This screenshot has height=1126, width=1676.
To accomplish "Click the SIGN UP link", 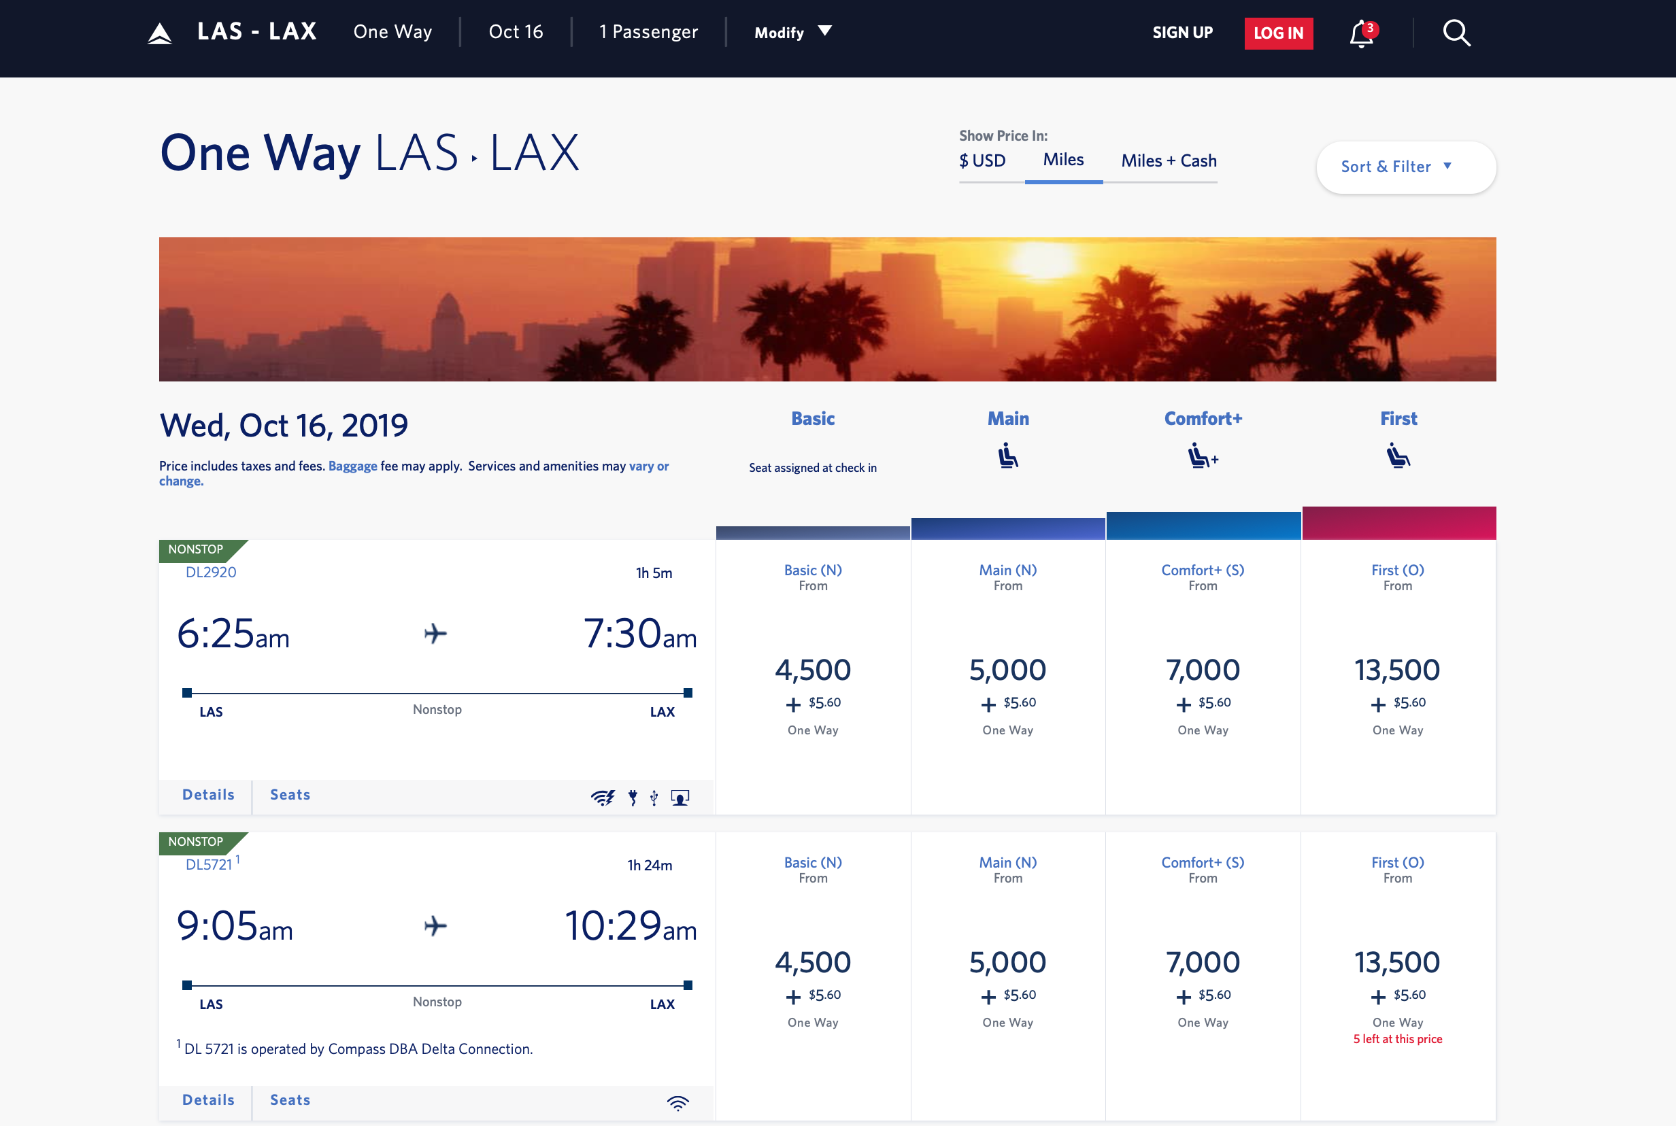I will (1182, 33).
